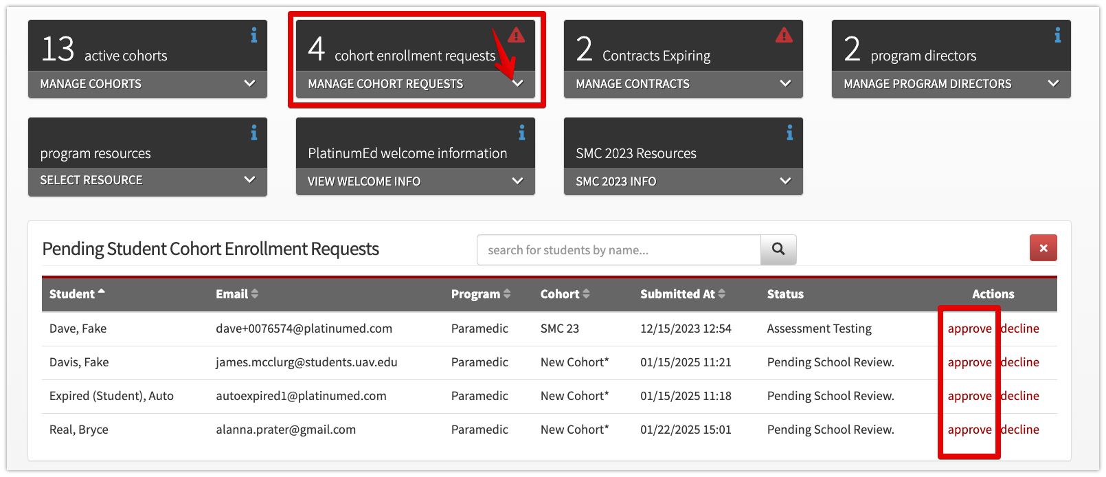Expand Manage Contracts dropdown

pyautogui.click(x=684, y=84)
